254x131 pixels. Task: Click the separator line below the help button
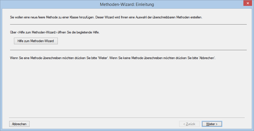128,50
